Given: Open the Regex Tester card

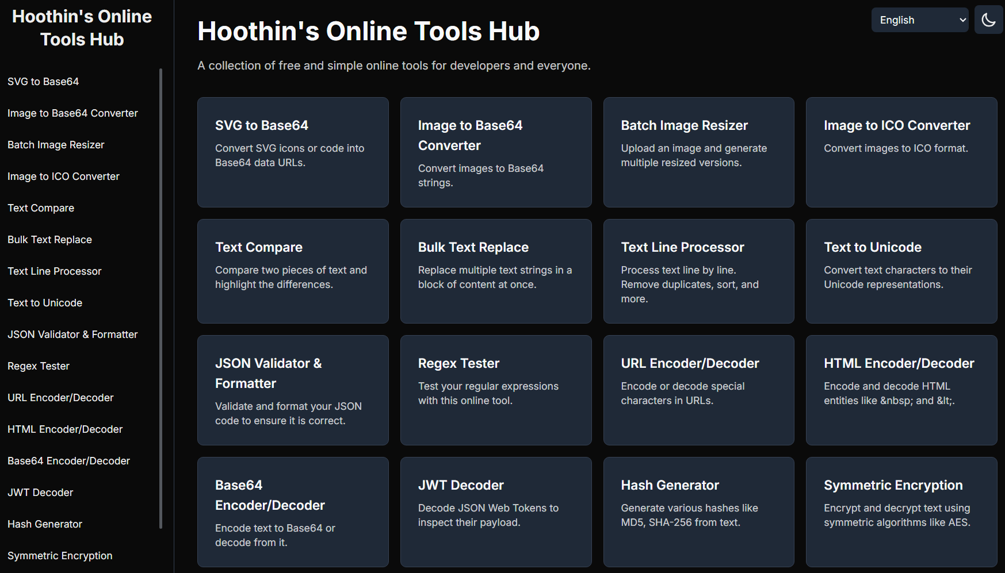Looking at the screenshot, I should tap(495, 390).
